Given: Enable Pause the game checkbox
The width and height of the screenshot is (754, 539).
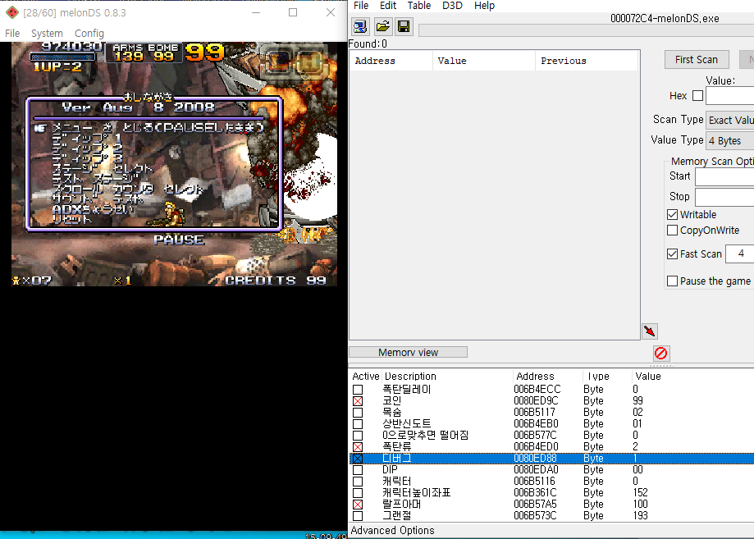Looking at the screenshot, I should [672, 281].
